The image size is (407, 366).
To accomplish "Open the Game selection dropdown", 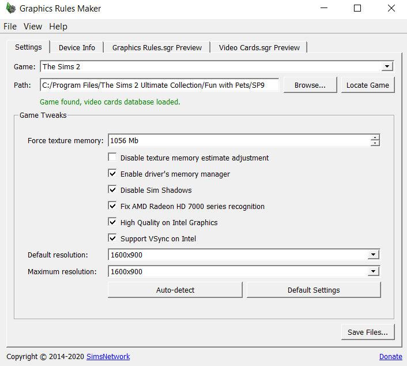I will click(387, 67).
